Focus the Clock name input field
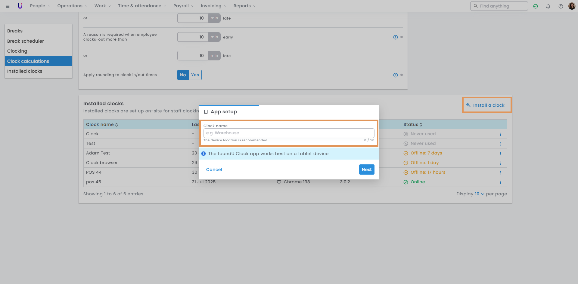The height and width of the screenshot is (284, 578). tap(289, 133)
